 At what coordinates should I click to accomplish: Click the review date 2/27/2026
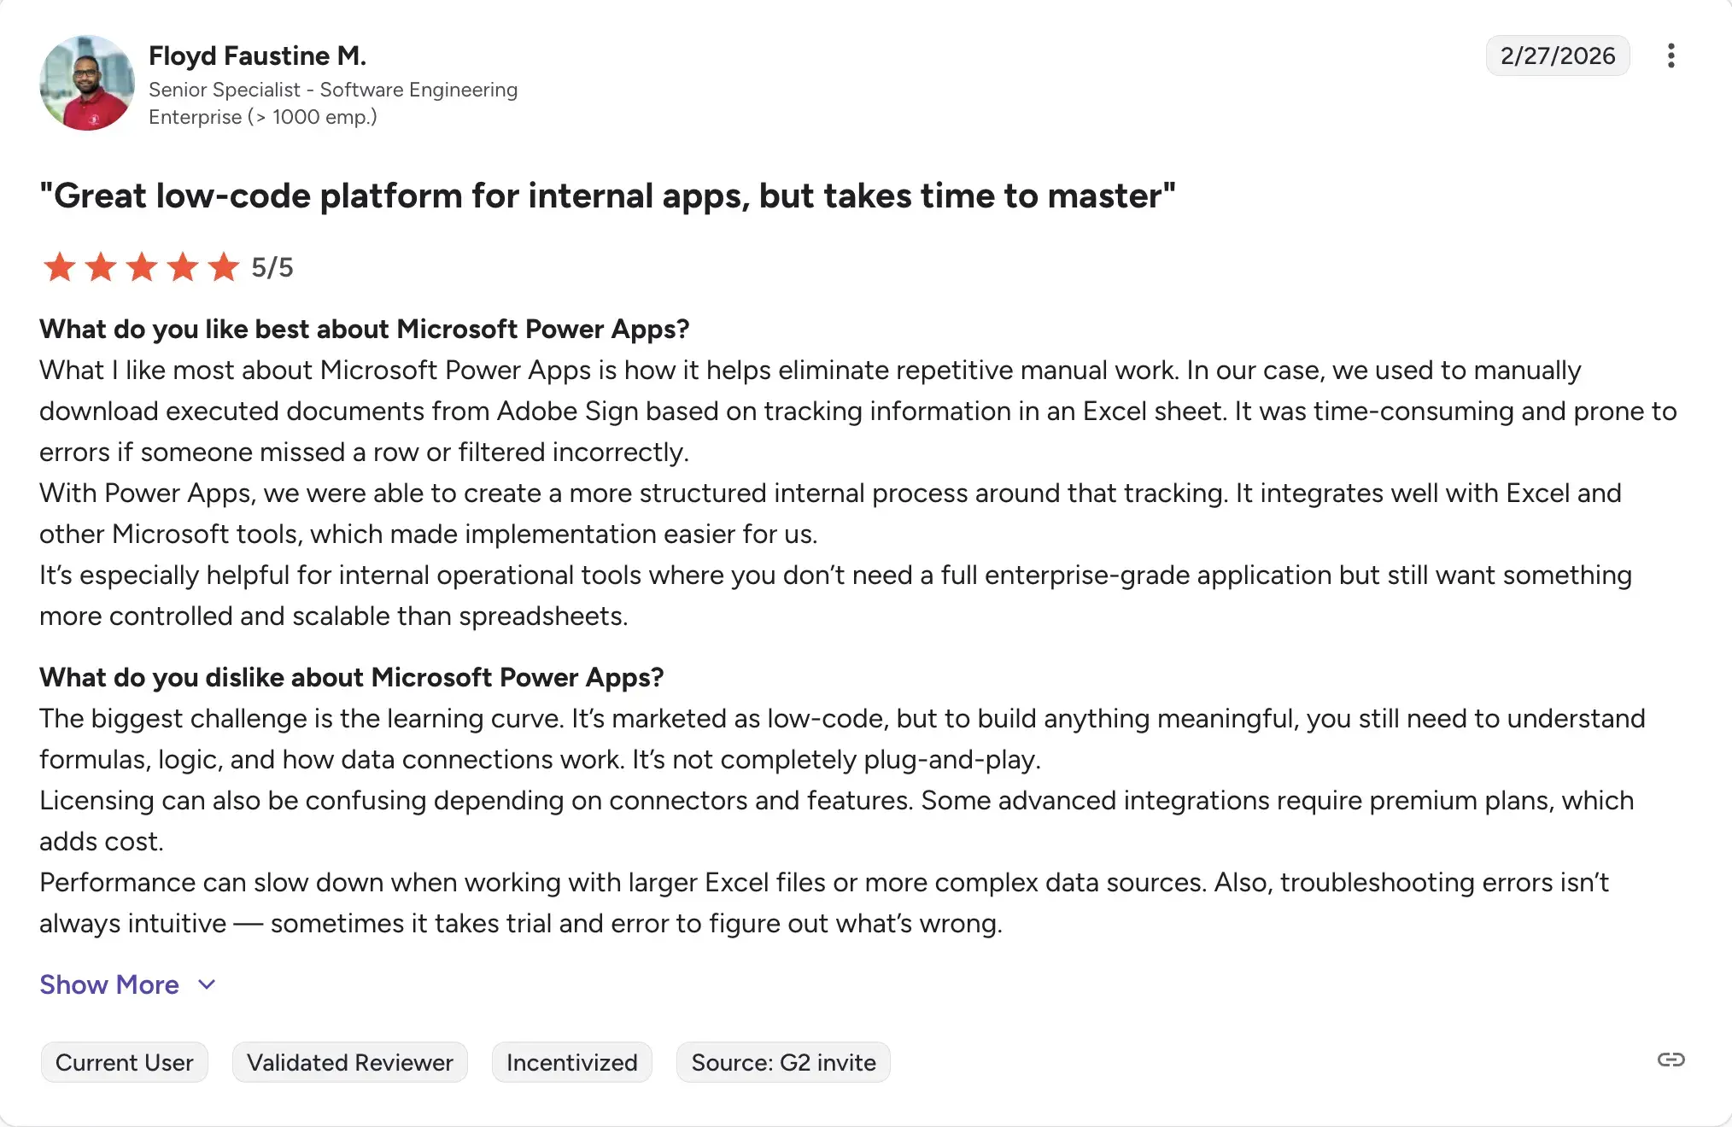1557,55
